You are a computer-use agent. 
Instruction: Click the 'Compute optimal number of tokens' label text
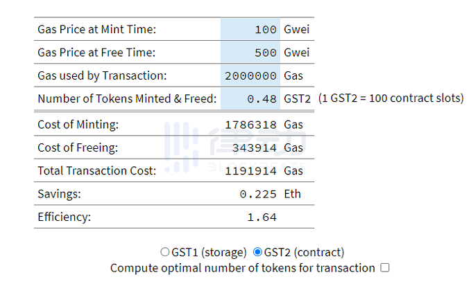pyautogui.click(x=242, y=268)
